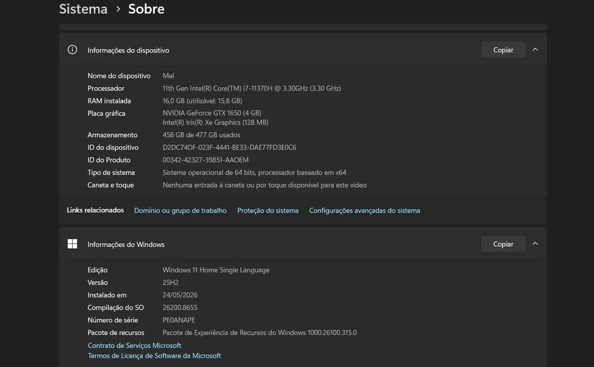Select the Sobre breadcrumb title

point(146,9)
